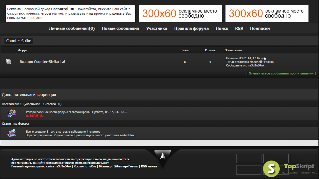
Task: Open Правила форума
Action: coord(191,28)
